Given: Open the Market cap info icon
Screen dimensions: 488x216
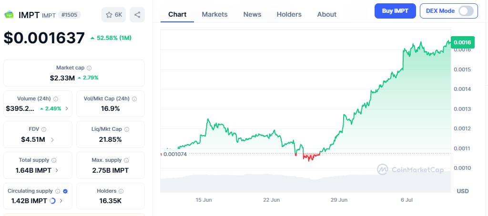Looking at the screenshot, I should coord(89,68).
